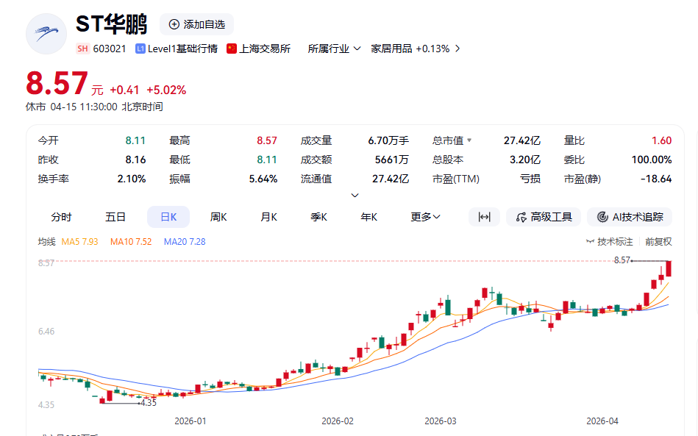Image resolution: width=698 pixels, height=436 pixels.
Task: Select the 年K chart tab
Action: (x=369, y=217)
